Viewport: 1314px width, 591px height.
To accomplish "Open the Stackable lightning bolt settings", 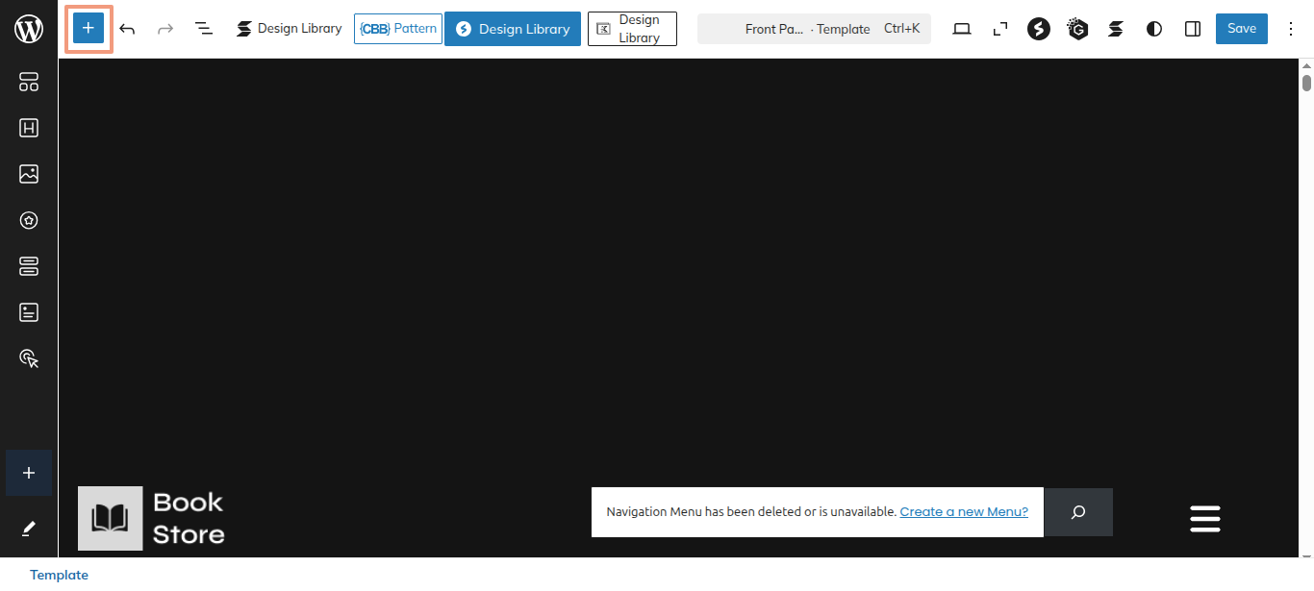I will 1038,29.
